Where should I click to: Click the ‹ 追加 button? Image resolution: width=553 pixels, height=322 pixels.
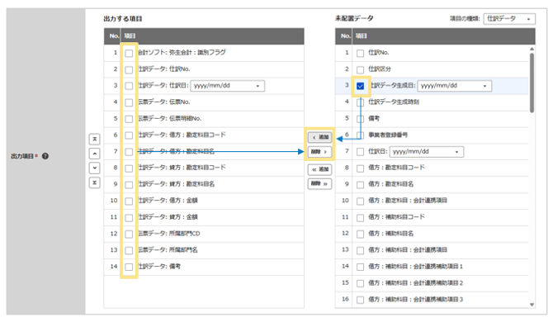[319, 137]
